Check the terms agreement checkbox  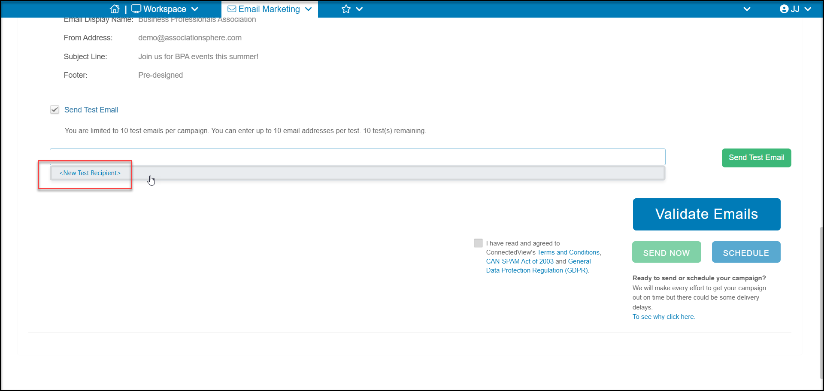(478, 243)
